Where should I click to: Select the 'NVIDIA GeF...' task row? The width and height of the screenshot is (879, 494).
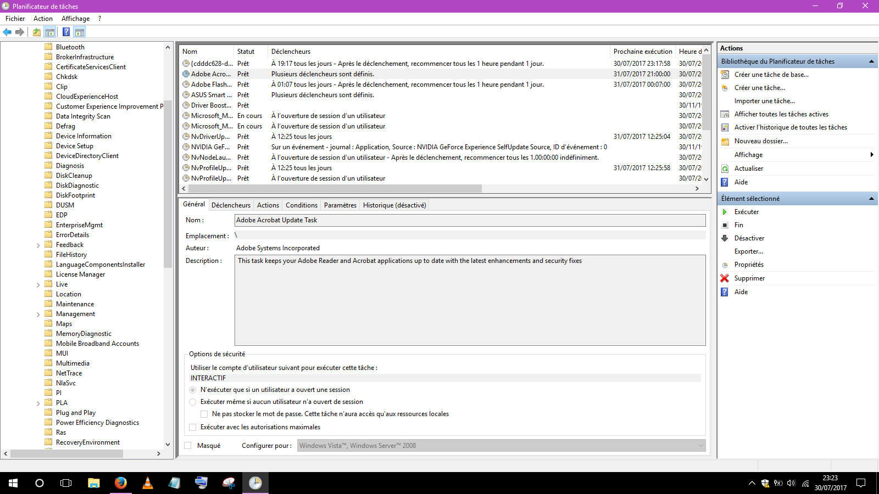[x=442, y=147]
